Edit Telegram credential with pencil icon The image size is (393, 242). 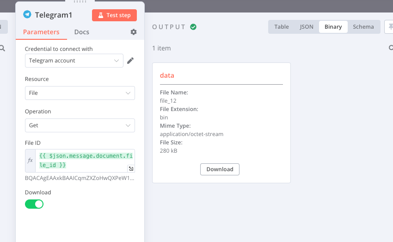(130, 61)
